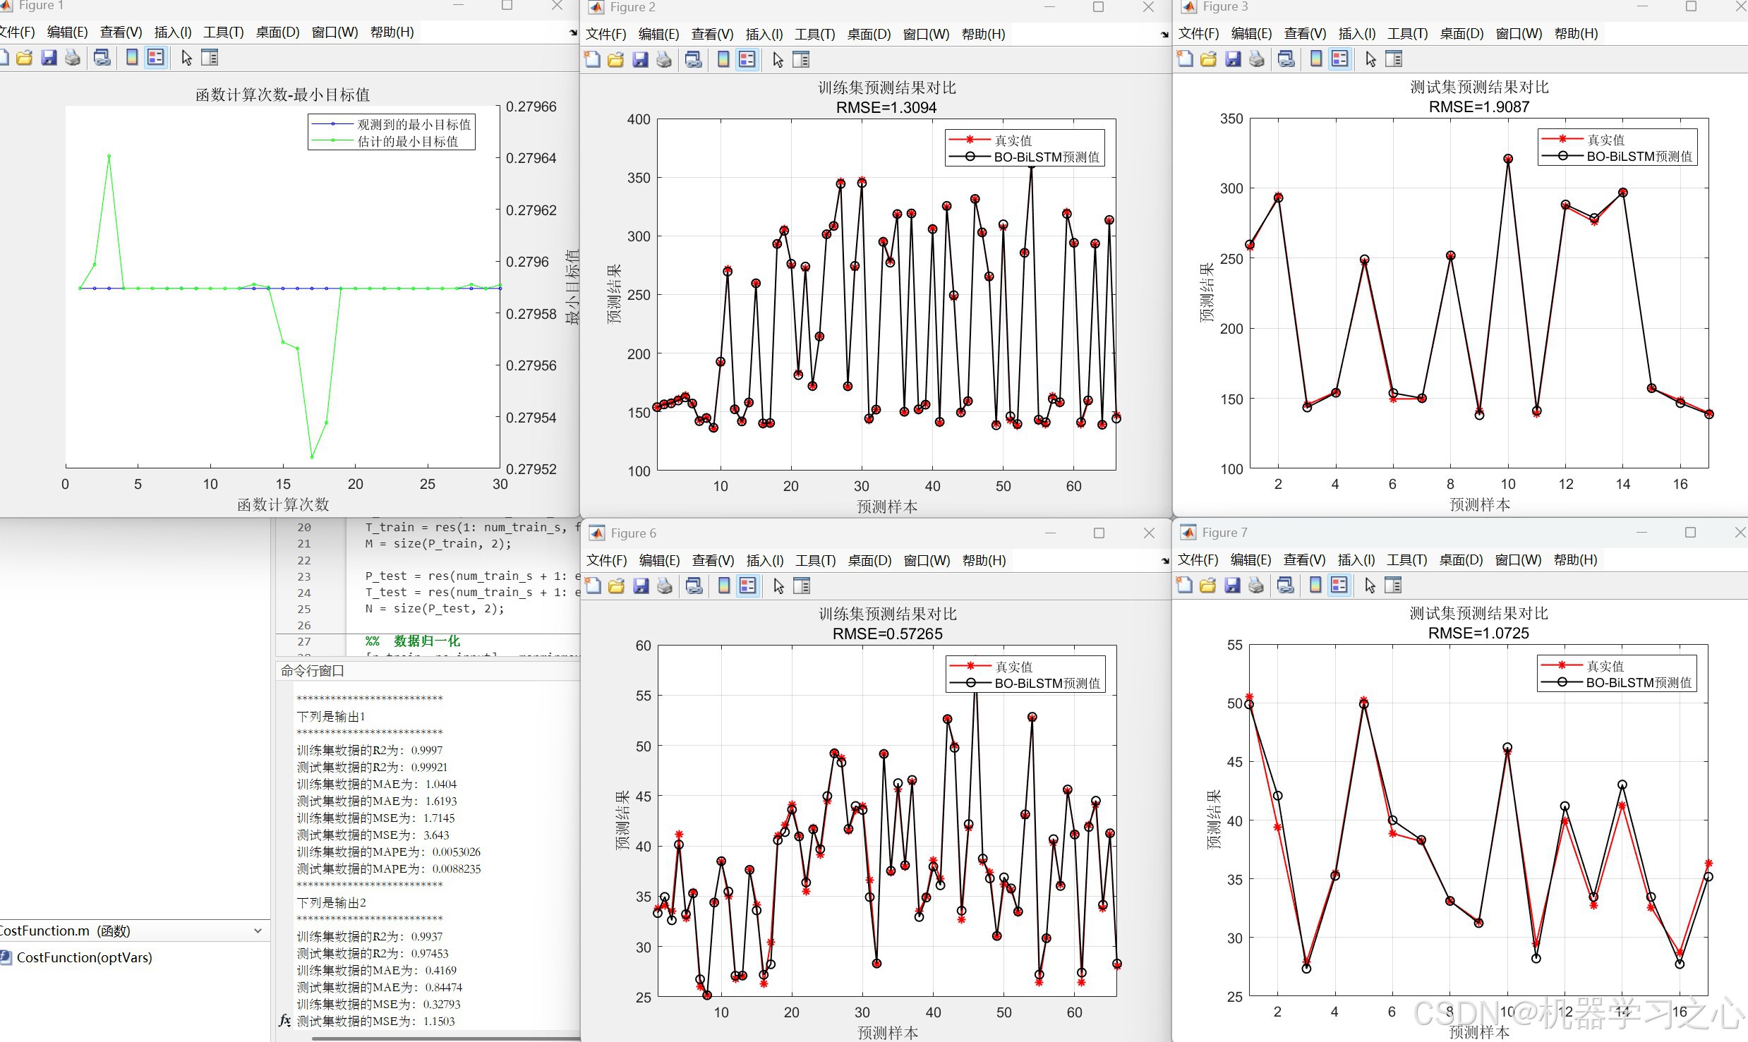Select CostFunction(optVars) function entry
The image size is (1748, 1042).
point(84,957)
